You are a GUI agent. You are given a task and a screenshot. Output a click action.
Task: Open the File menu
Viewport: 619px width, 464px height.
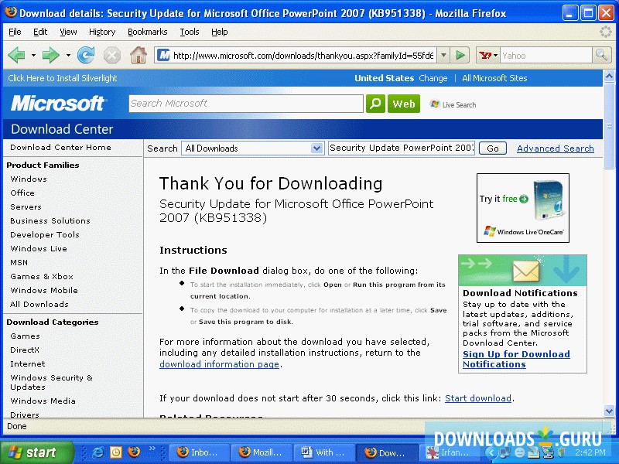point(15,32)
